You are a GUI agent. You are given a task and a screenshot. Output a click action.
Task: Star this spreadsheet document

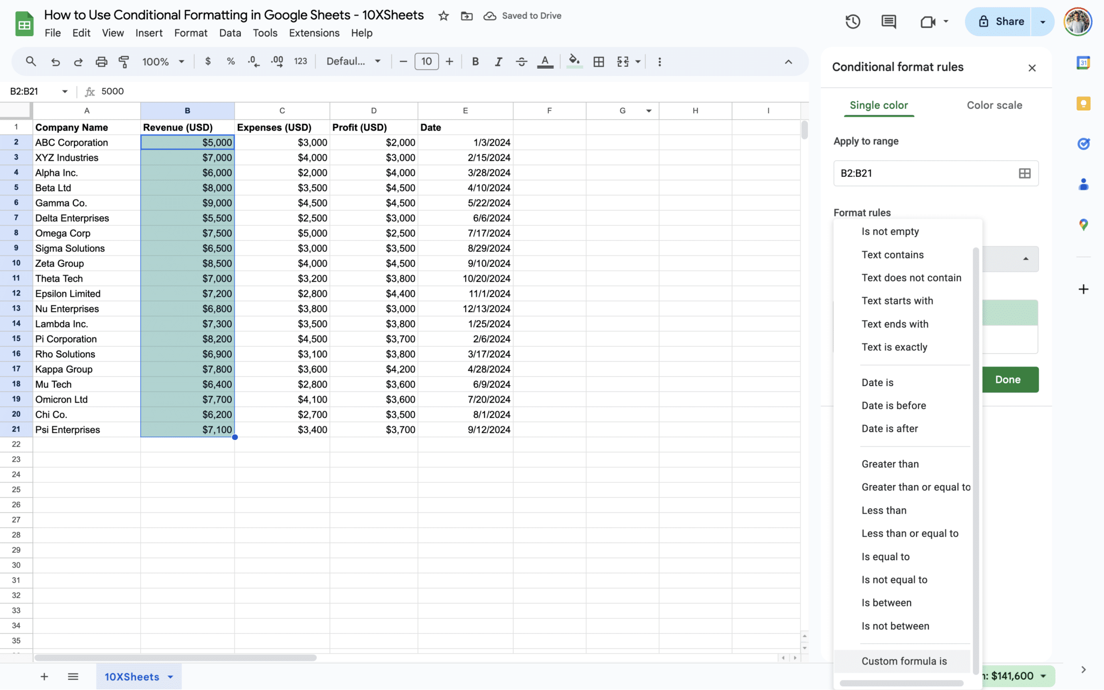click(x=444, y=16)
